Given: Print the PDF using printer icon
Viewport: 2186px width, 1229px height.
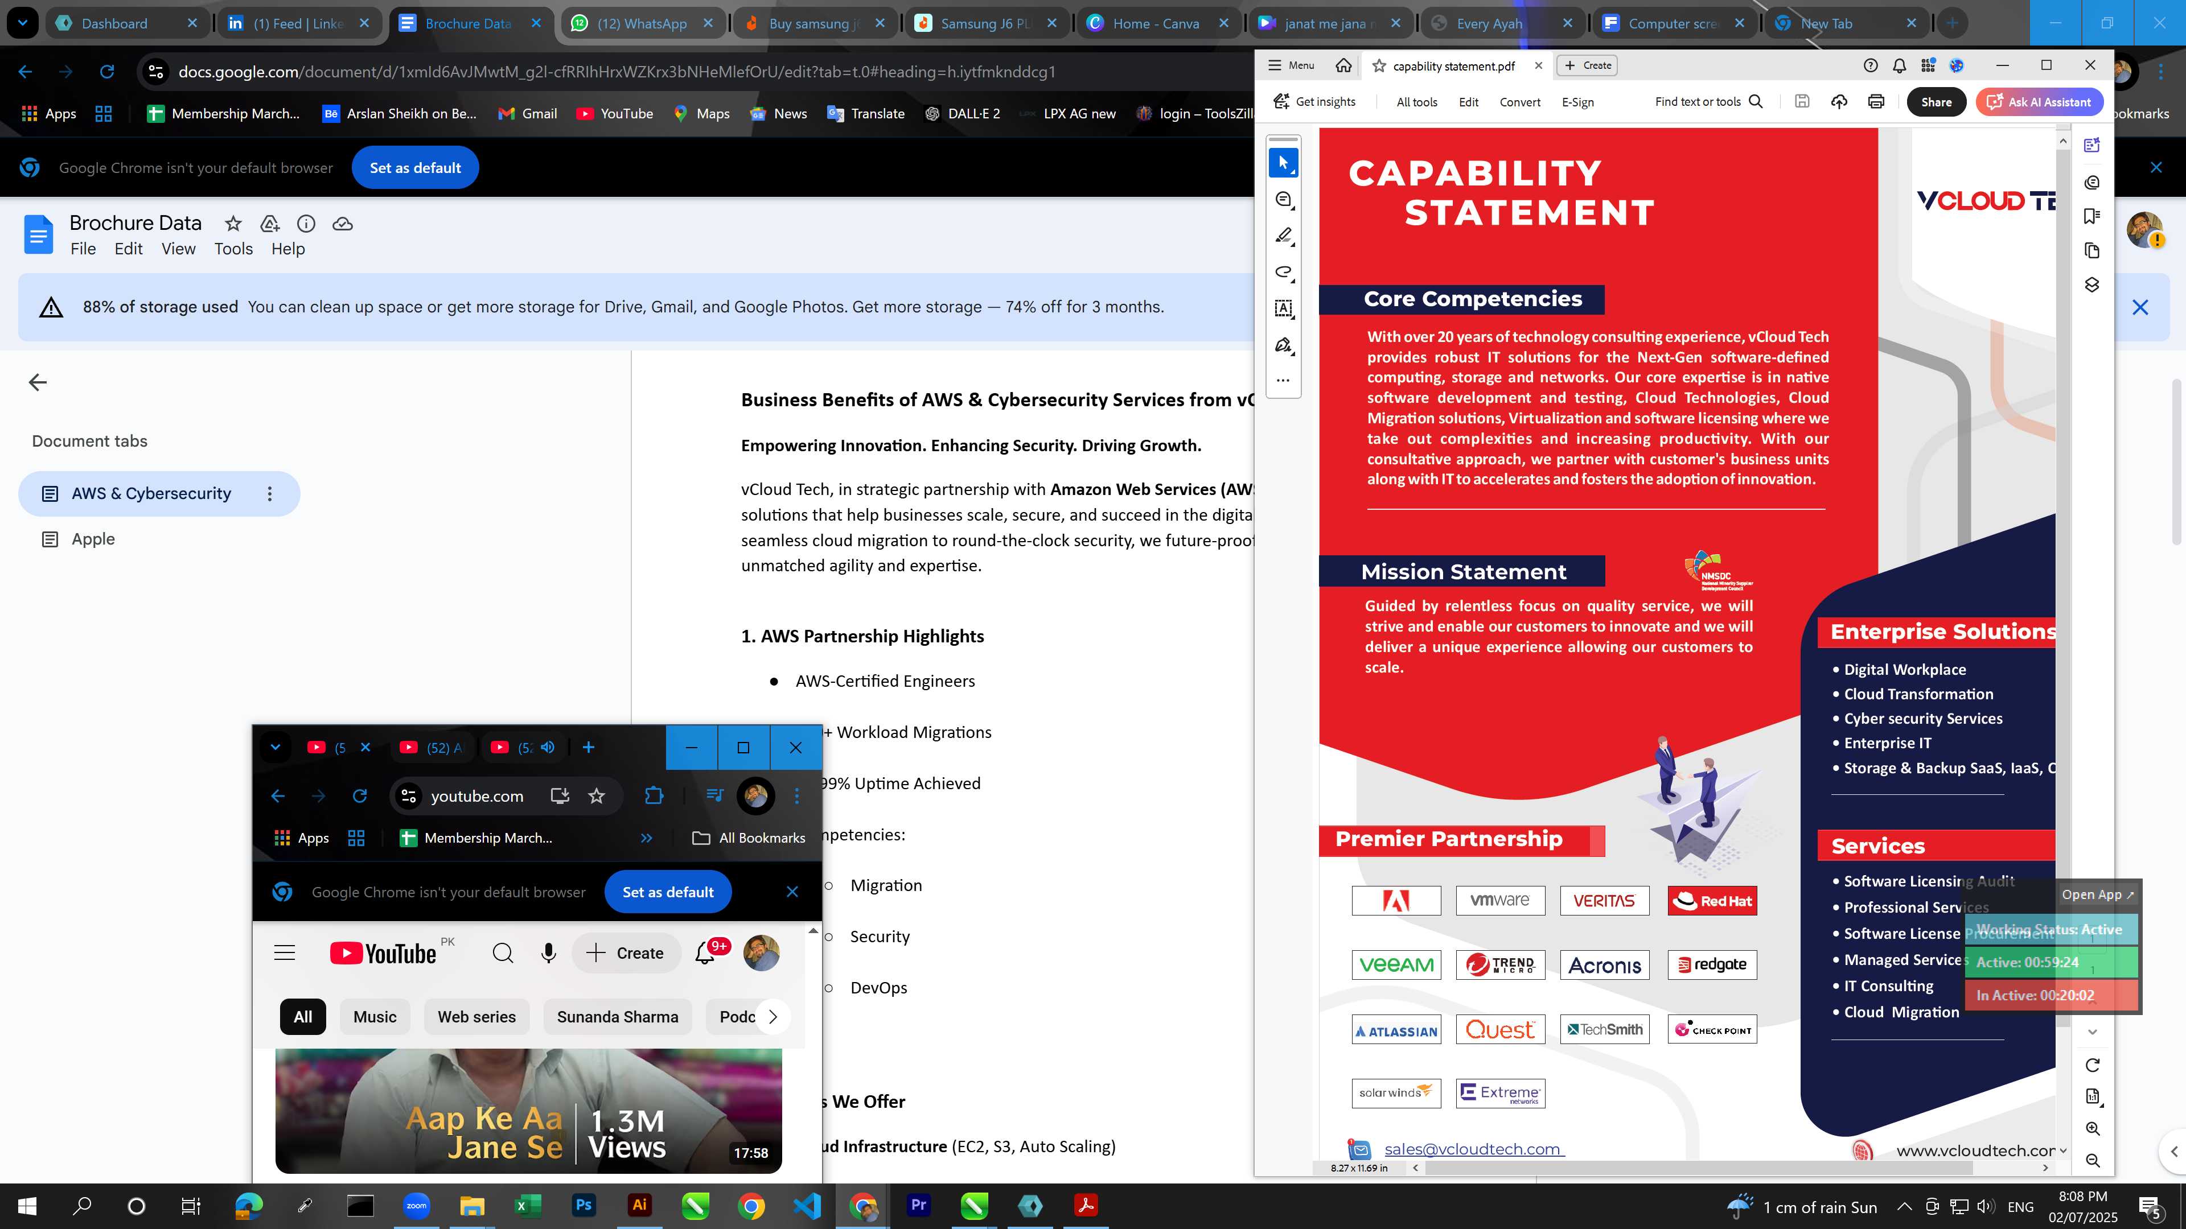Looking at the screenshot, I should 1876,102.
